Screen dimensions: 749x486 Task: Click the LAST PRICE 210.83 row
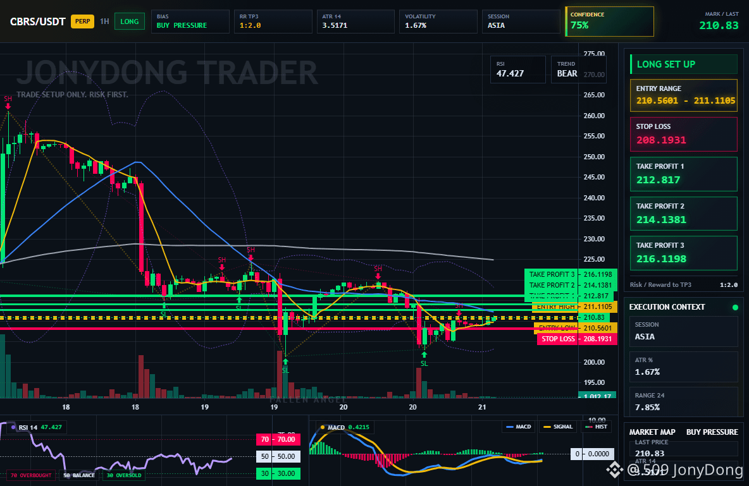tap(684, 448)
